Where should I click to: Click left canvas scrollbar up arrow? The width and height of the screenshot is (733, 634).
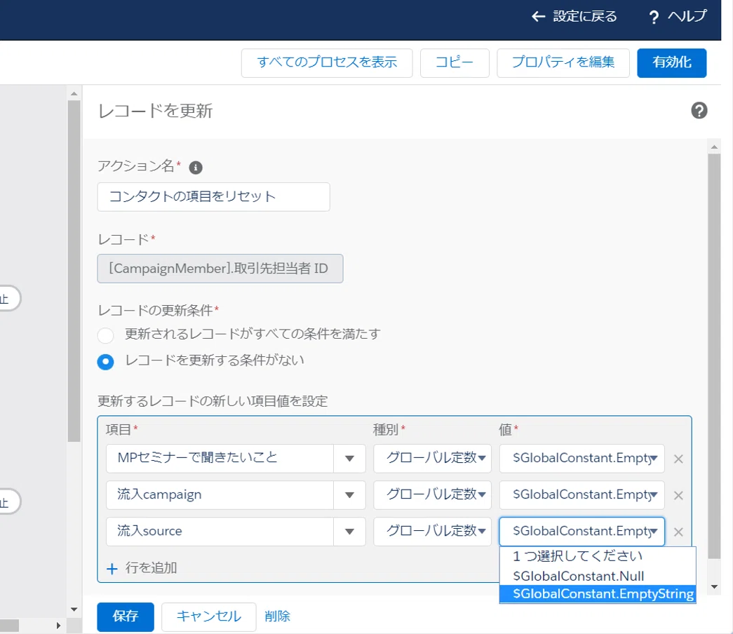[x=74, y=93]
